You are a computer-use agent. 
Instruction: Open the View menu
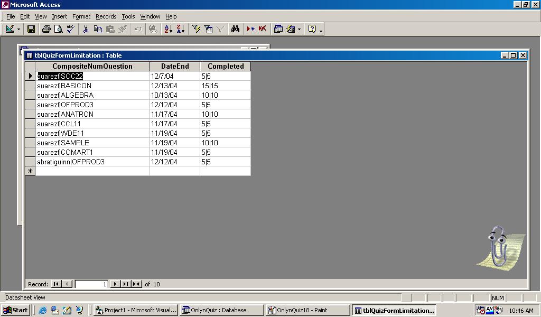point(41,16)
